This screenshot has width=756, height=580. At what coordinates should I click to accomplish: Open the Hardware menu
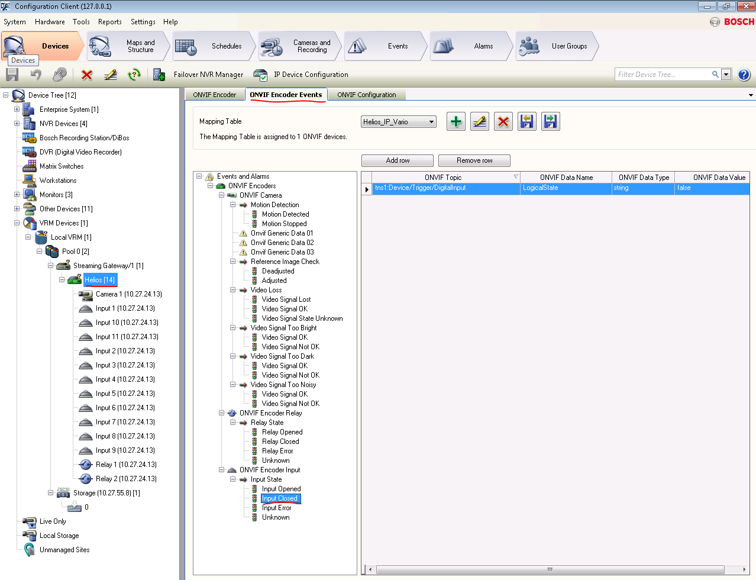pyautogui.click(x=50, y=22)
